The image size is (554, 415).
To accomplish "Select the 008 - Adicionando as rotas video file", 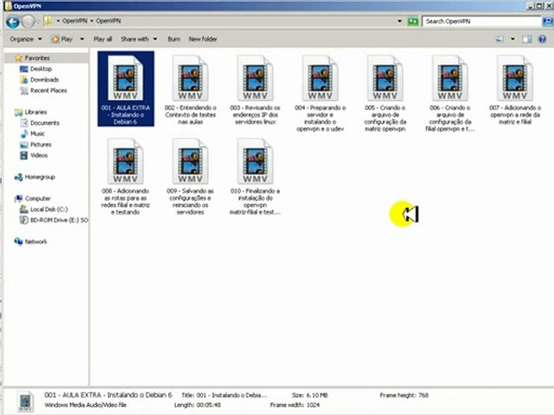I will (x=125, y=176).
